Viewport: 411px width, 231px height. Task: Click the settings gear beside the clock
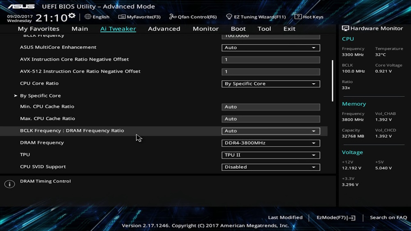click(x=72, y=16)
